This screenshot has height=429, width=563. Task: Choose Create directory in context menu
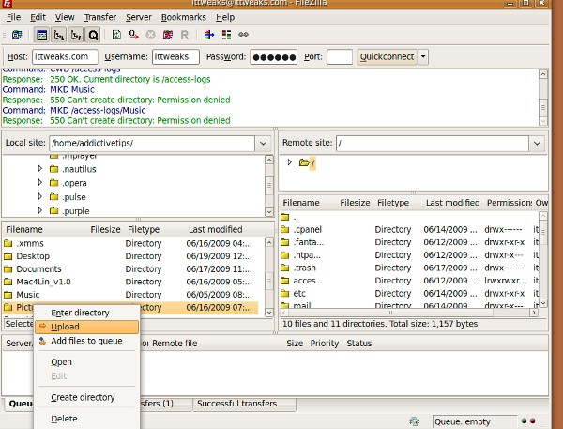[x=87, y=397]
